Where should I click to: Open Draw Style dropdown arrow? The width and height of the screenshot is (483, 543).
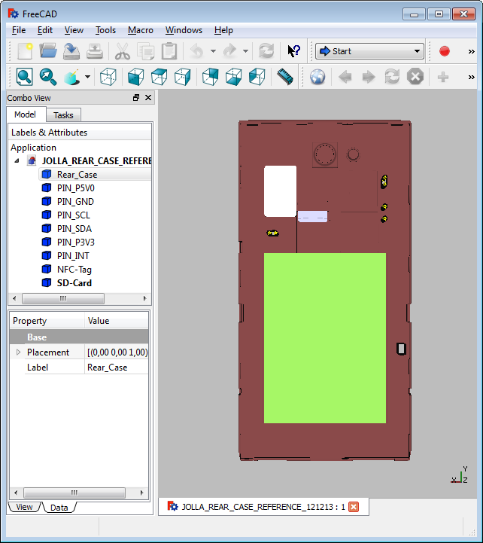[x=87, y=77]
